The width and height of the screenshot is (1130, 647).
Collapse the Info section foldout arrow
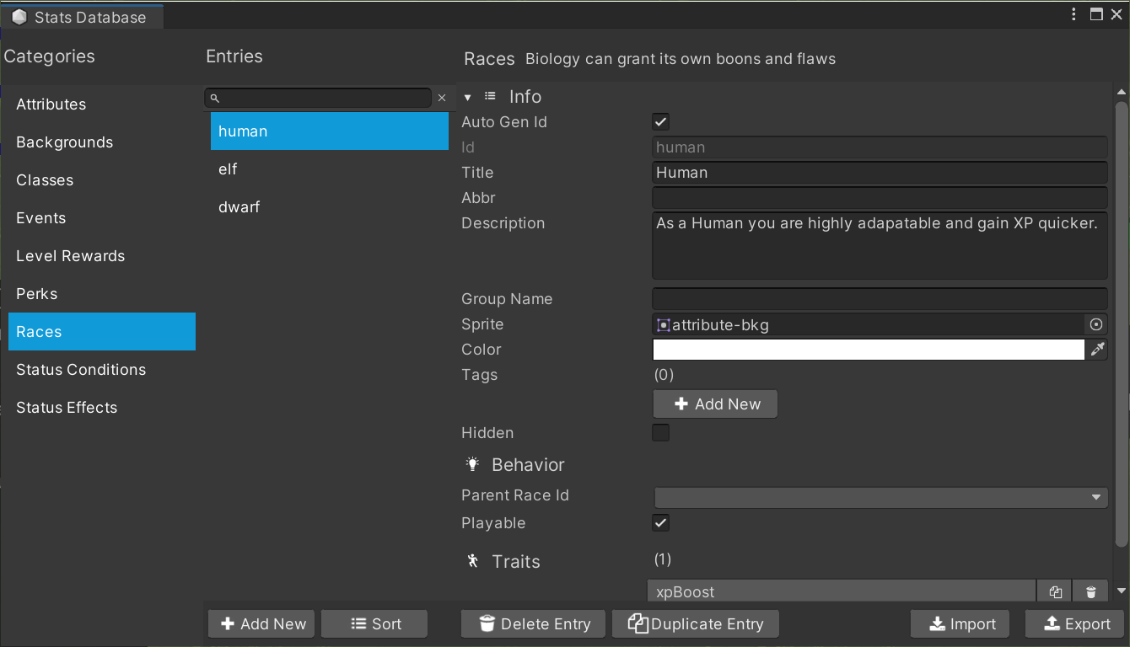coord(468,97)
